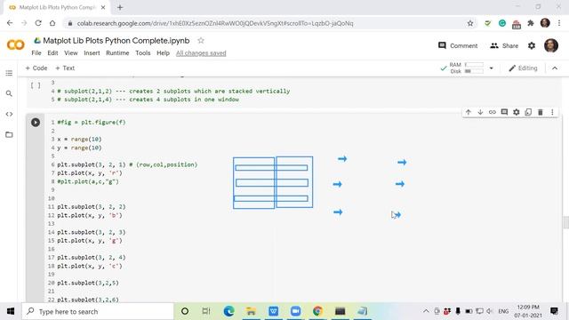Open Zoom from the taskbar
The image size is (569, 320).
pyautogui.click(x=295, y=311)
